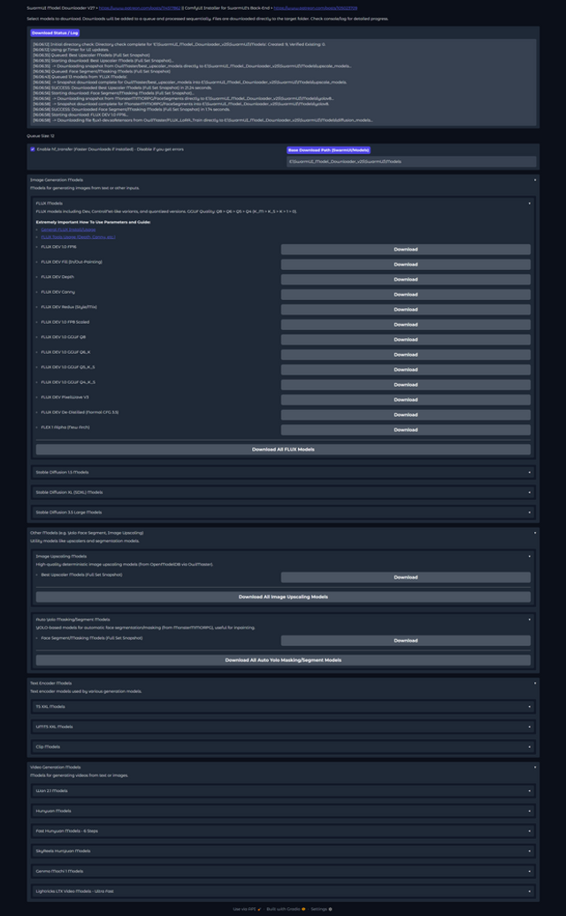This screenshot has width=566, height=916.
Task: Click Download All FLUX Models button
Action: tap(283, 450)
